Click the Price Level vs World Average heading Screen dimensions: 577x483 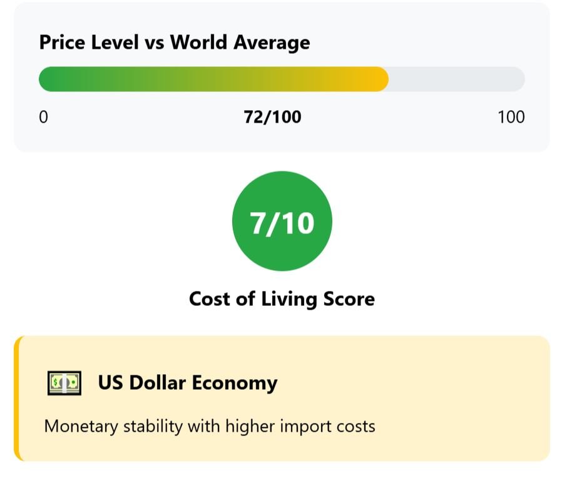(x=175, y=43)
